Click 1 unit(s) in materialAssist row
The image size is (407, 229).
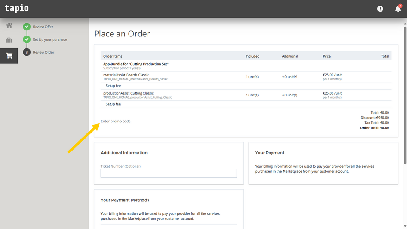pos(252,77)
